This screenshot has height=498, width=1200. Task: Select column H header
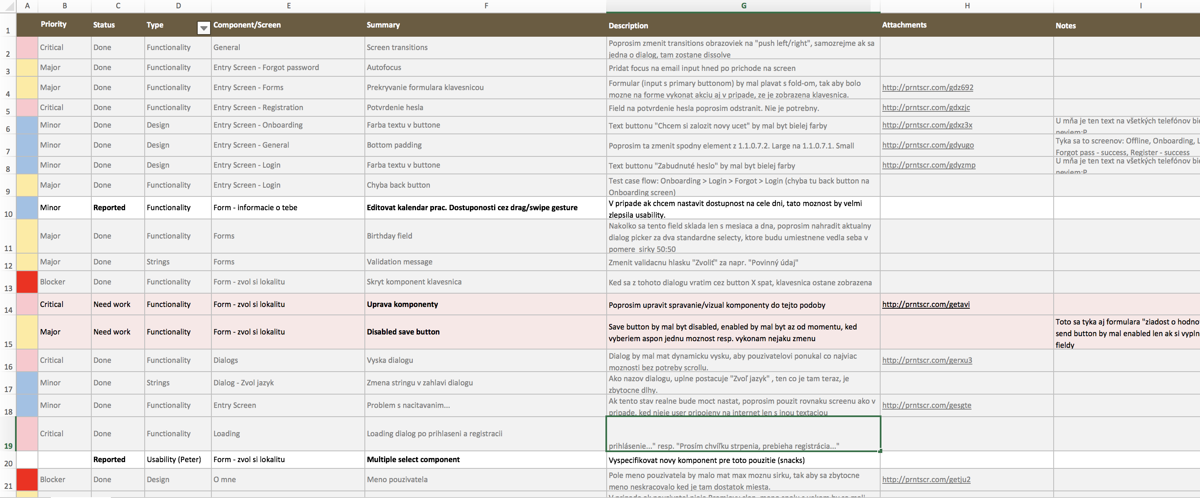(967, 5)
